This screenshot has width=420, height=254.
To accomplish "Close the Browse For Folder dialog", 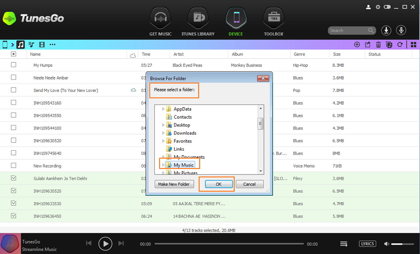I will pyautogui.click(x=263, y=78).
